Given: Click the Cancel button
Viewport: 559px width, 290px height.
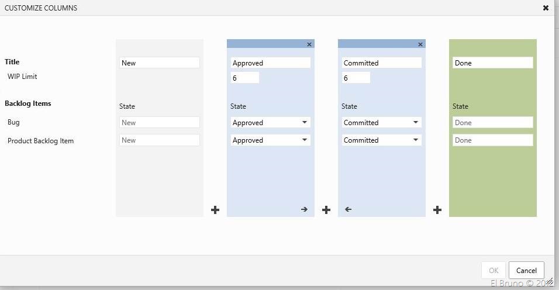Looking at the screenshot, I should [x=526, y=270].
